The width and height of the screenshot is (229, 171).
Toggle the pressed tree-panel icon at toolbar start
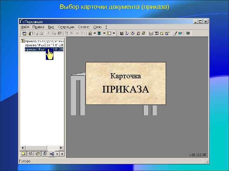pos(24,34)
